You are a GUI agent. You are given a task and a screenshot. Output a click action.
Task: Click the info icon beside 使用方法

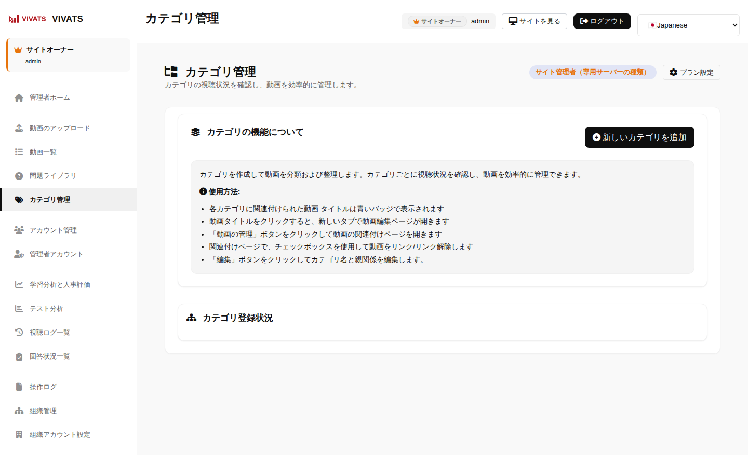pos(203,191)
